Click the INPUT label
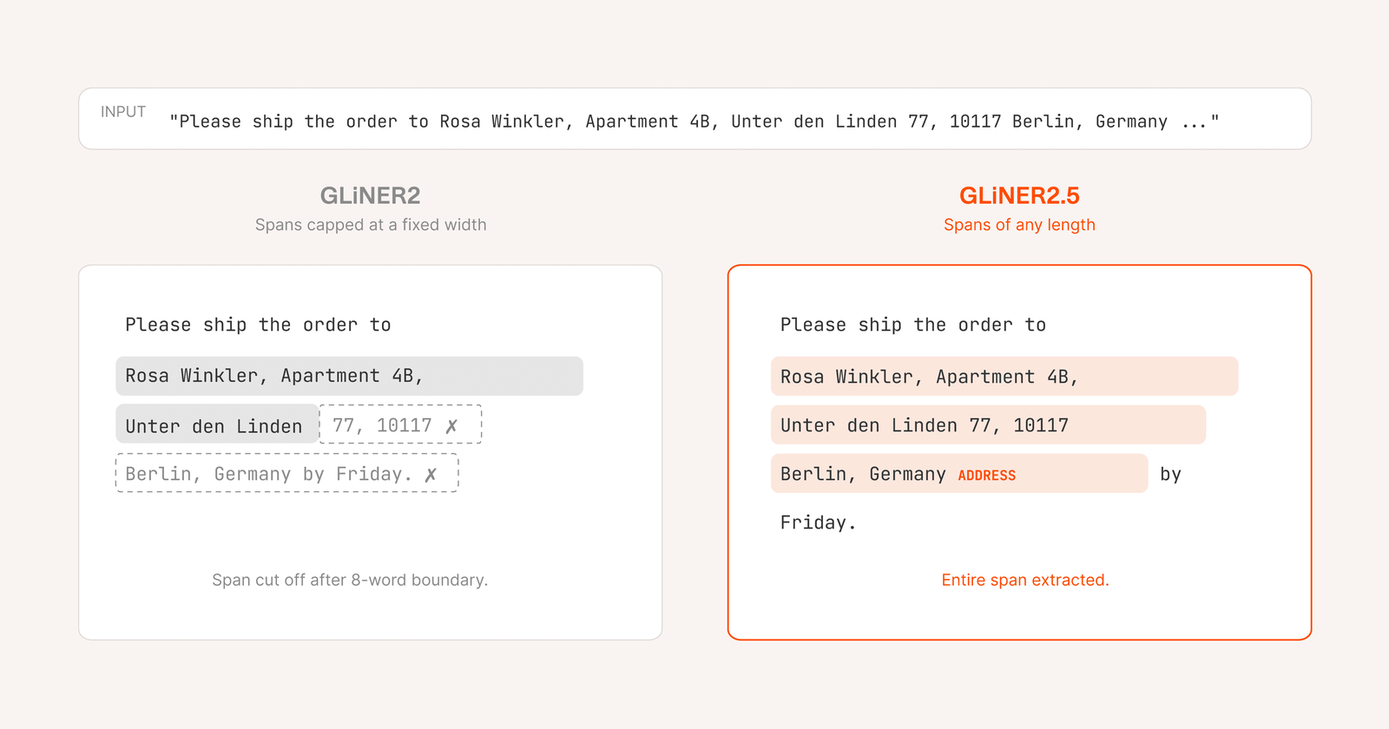The image size is (1389, 729). tap(123, 112)
